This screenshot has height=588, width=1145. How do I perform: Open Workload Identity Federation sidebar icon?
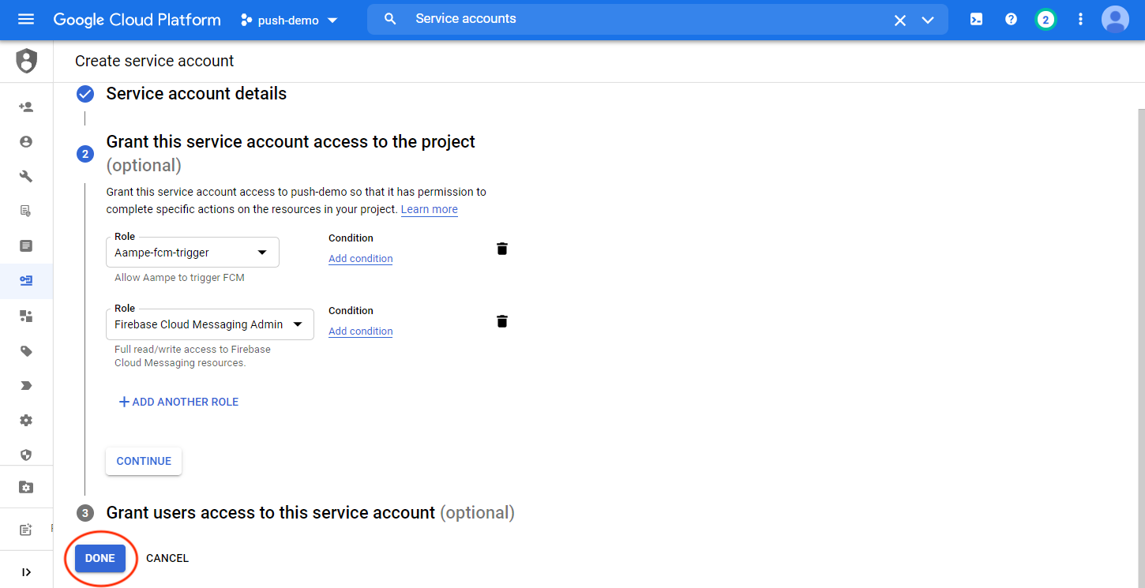click(x=26, y=316)
